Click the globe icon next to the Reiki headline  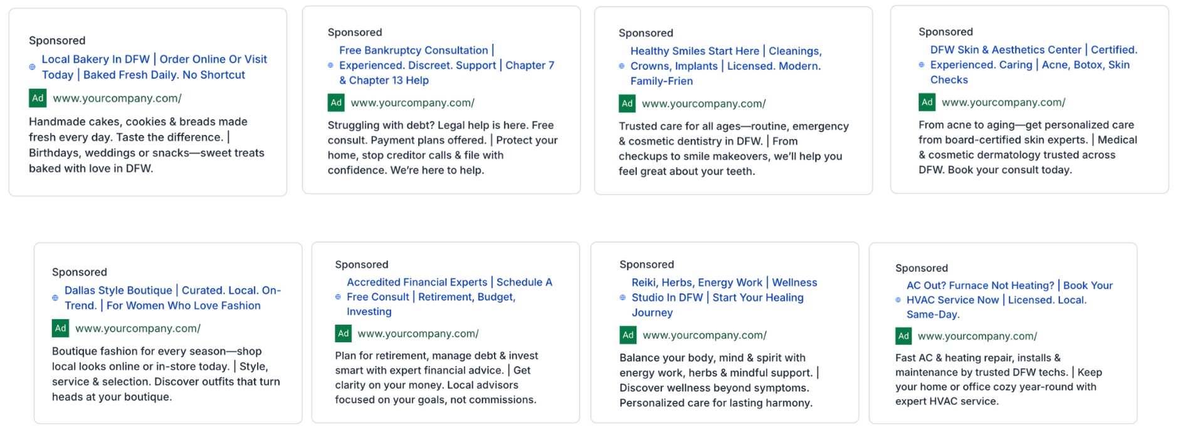coord(623,297)
